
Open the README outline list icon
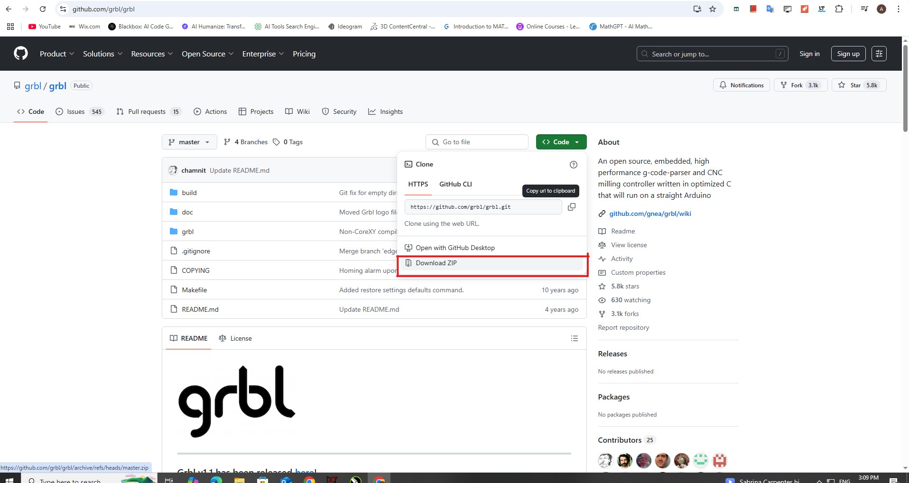[x=574, y=338]
